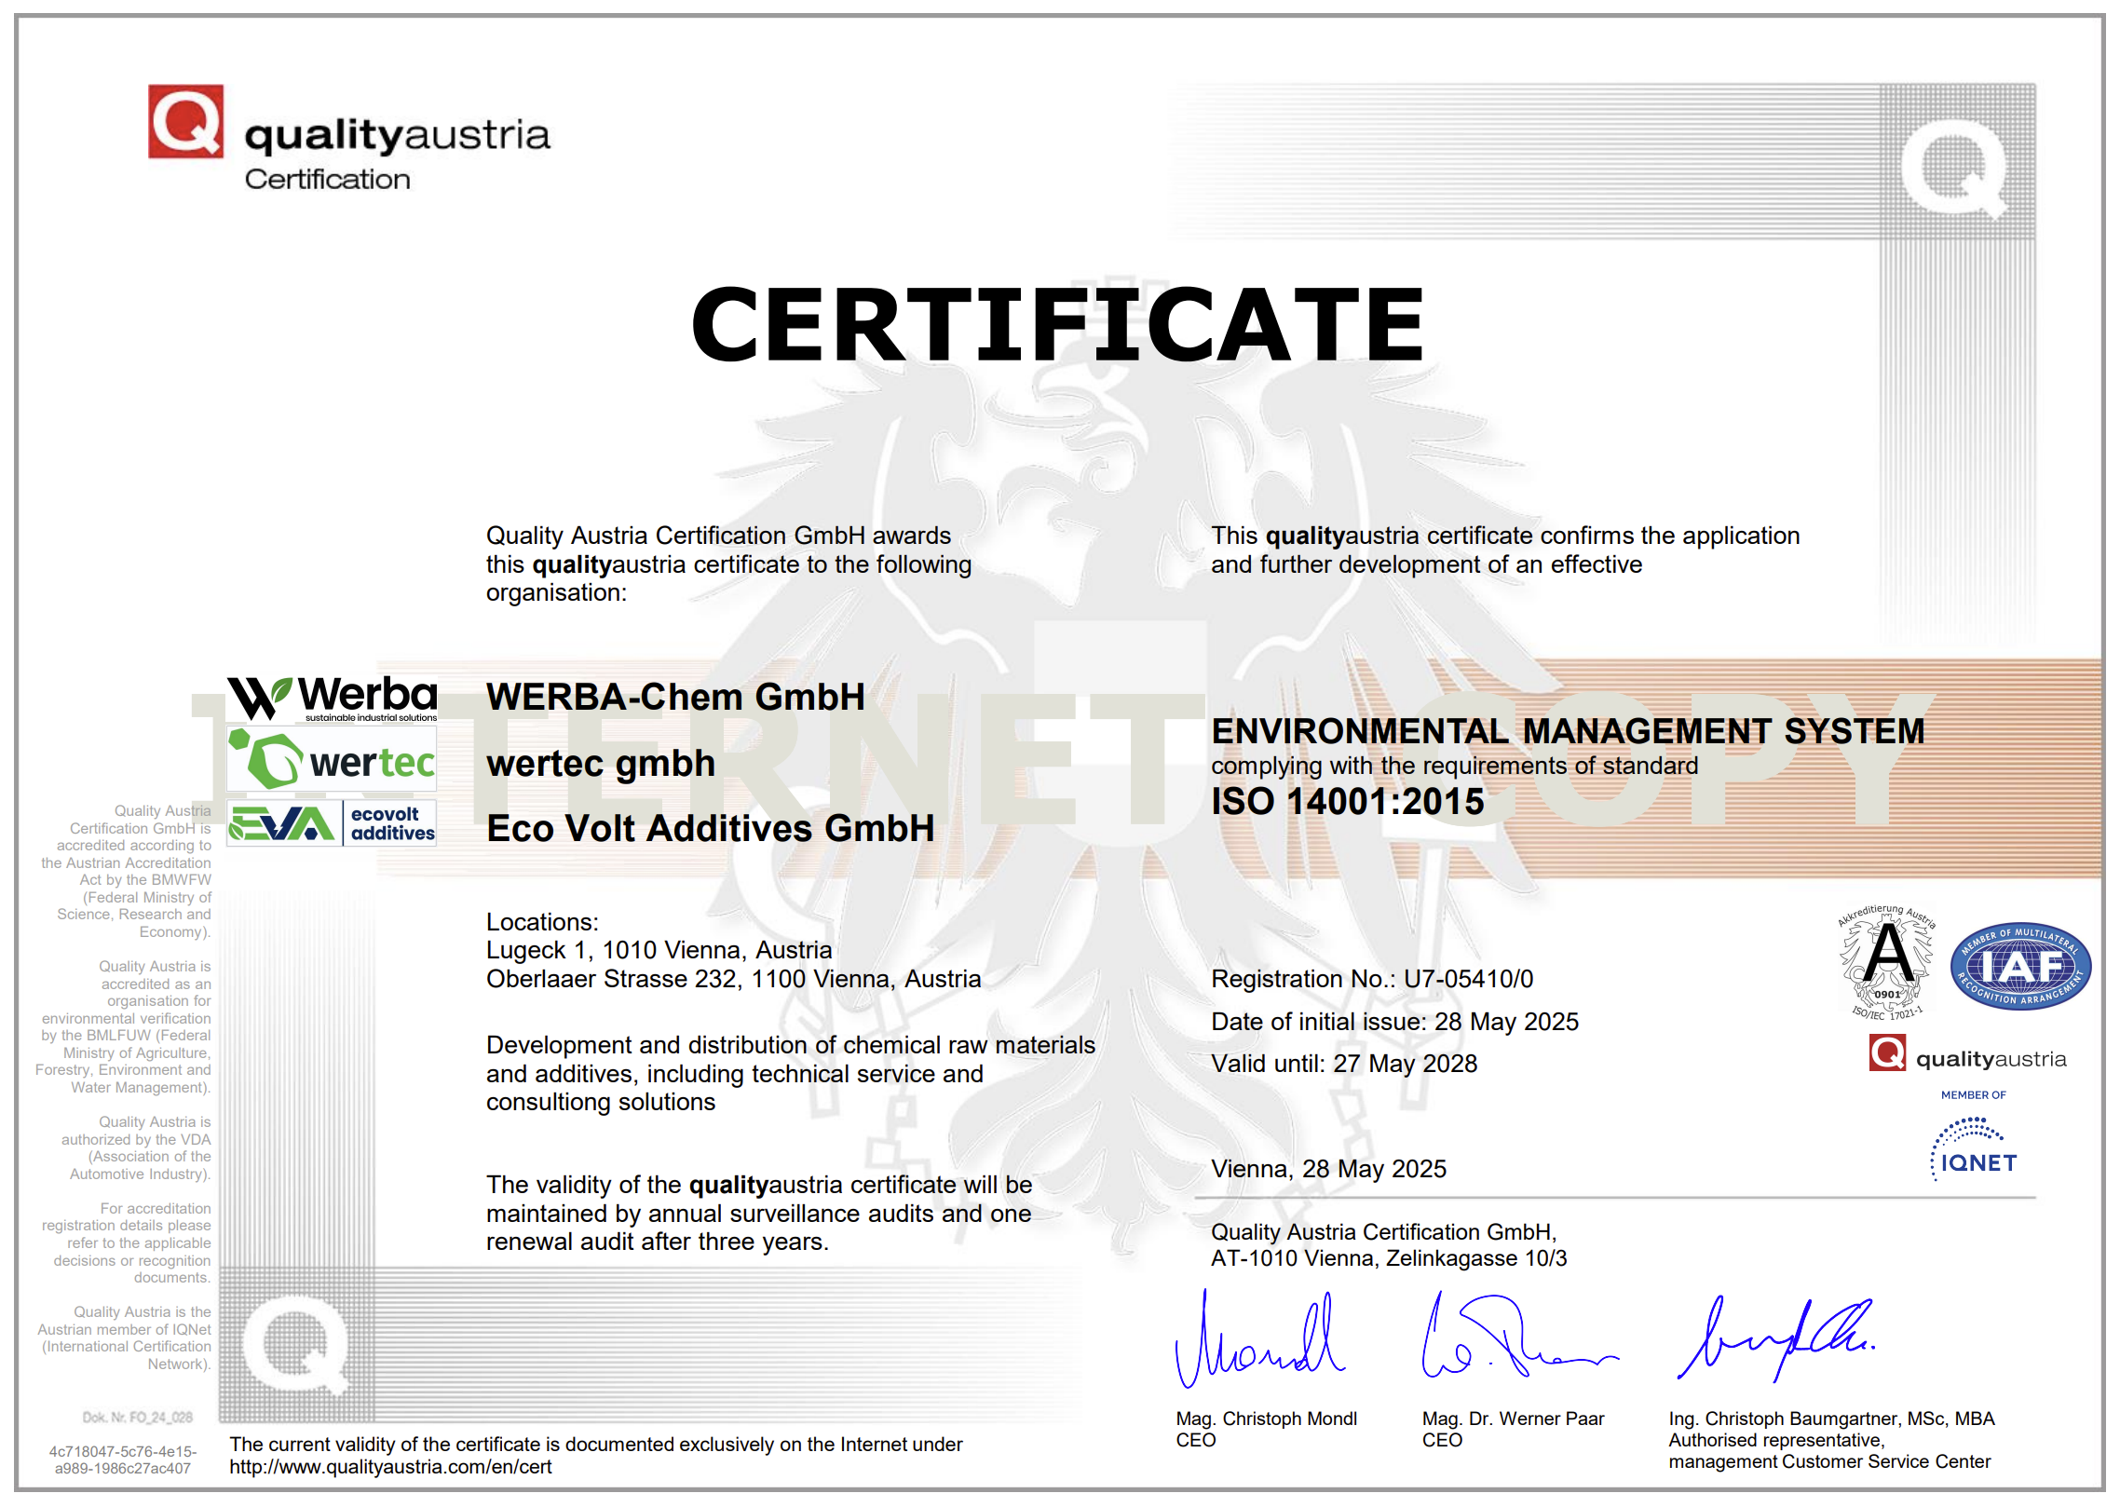This screenshot has height=1507, width=2120.
Task: Click ENVIRONMENTAL MANAGEMENT SYSTEM heading
Action: click(x=1568, y=731)
